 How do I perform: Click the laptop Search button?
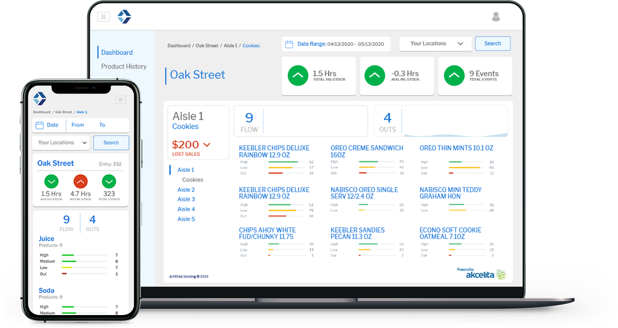pos(493,43)
